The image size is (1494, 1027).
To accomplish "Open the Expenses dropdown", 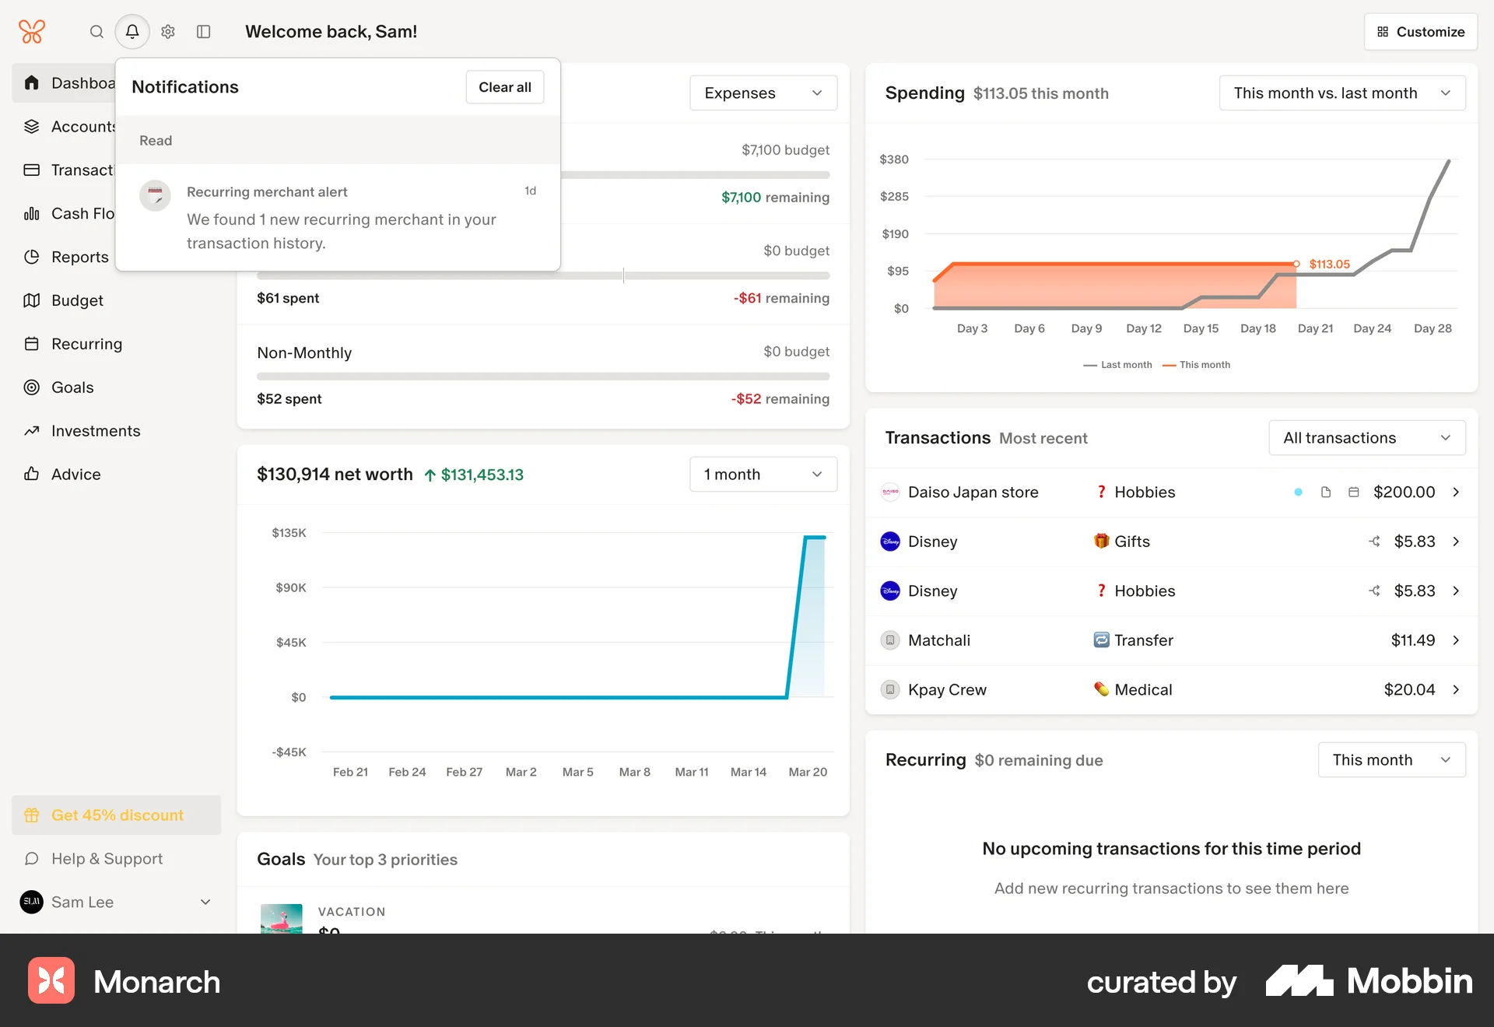I will click(763, 93).
